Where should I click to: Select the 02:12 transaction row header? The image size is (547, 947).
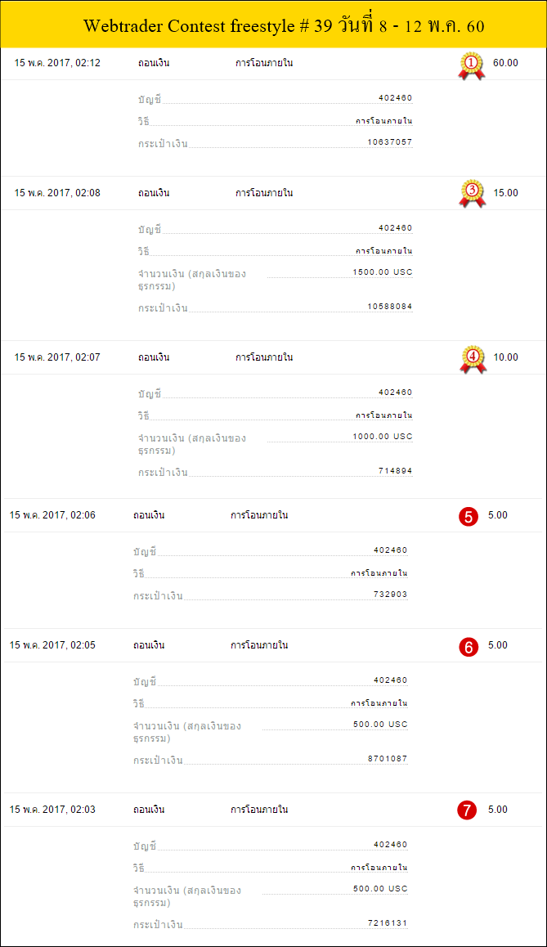pyautogui.click(x=273, y=64)
